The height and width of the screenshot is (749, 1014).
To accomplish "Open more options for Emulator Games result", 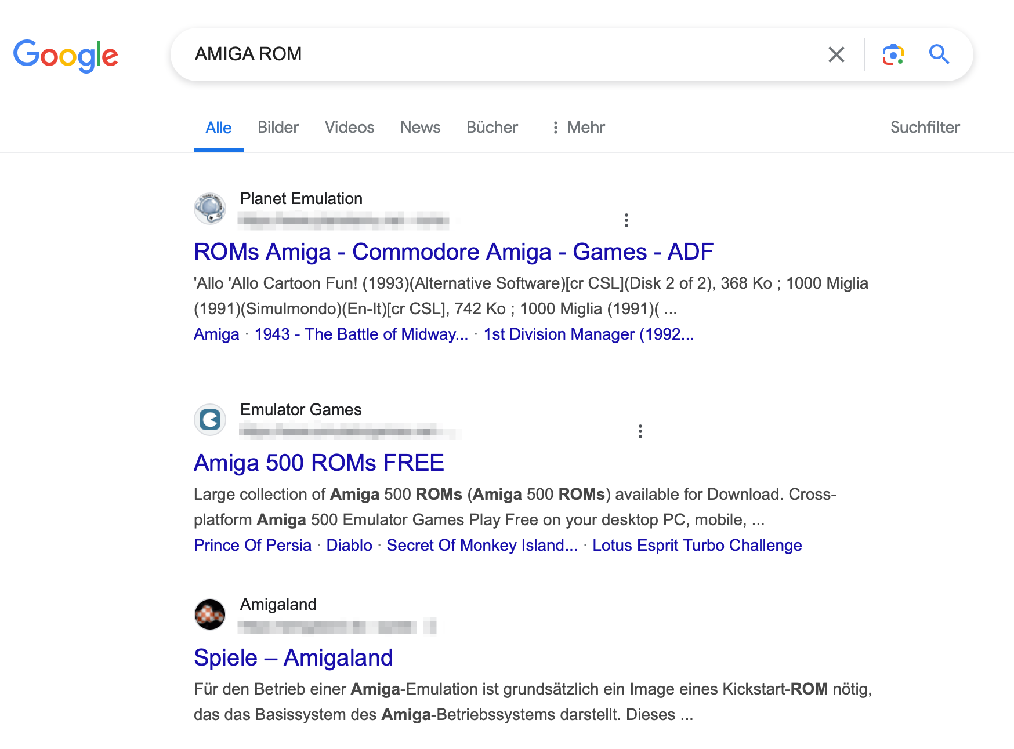I will click(x=640, y=431).
